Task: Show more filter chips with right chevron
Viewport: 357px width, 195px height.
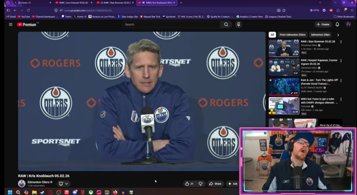Action: [x=338, y=35]
